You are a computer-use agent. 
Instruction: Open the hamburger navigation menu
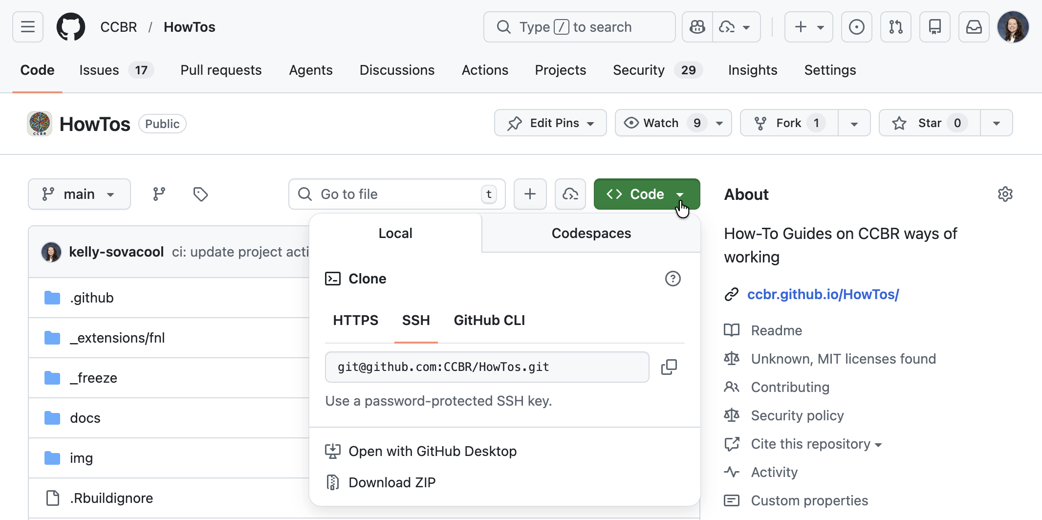point(28,27)
